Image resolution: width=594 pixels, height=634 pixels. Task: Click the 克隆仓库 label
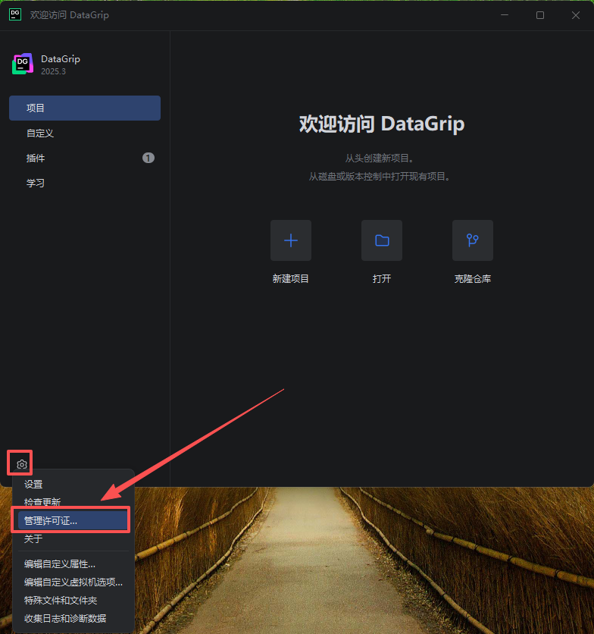click(473, 278)
